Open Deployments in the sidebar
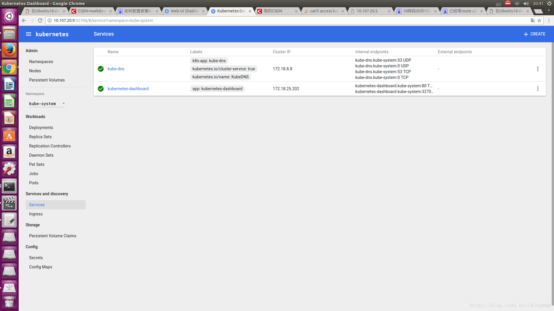Viewport: 554px width, 311px height. coord(41,128)
